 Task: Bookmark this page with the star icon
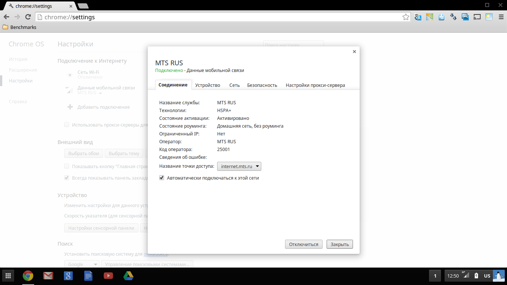click(406, 17)
